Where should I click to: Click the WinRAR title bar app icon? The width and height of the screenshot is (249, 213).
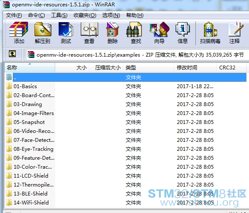point(6,4)
